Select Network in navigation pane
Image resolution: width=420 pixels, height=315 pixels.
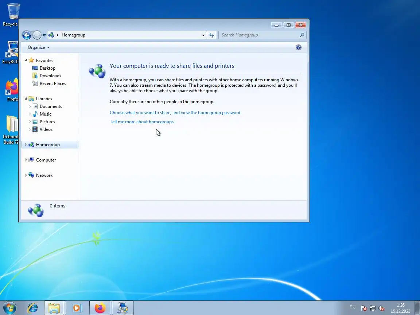click(x=44, y=175)
